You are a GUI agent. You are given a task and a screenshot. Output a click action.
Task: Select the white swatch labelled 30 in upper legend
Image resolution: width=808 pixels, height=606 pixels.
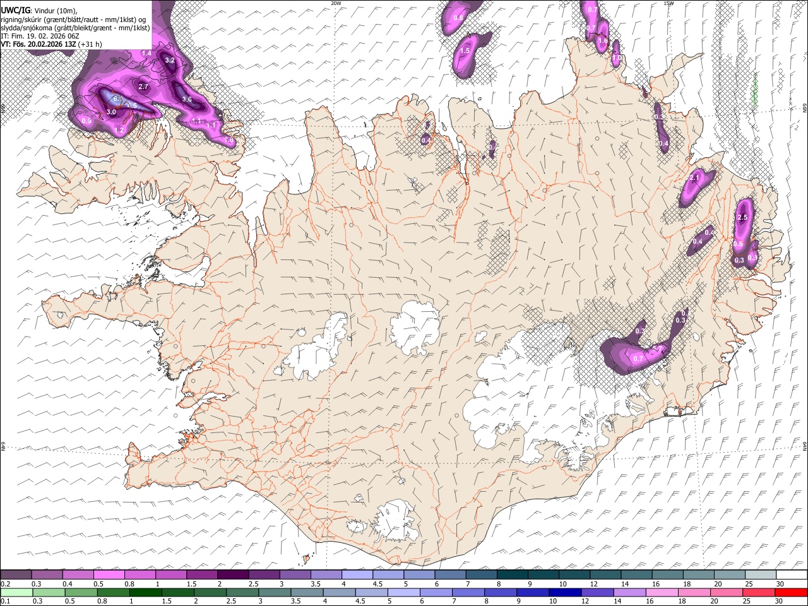point(791,575)
